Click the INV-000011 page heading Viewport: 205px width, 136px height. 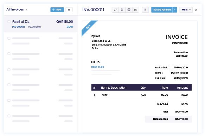93,10
